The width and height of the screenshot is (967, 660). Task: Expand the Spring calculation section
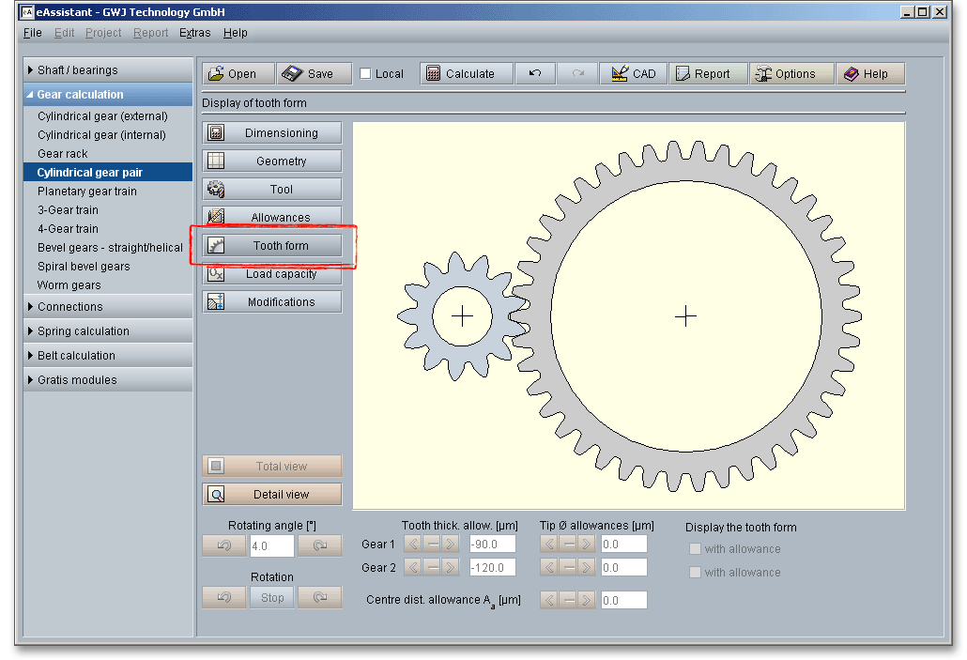click(x=84, y=331)
